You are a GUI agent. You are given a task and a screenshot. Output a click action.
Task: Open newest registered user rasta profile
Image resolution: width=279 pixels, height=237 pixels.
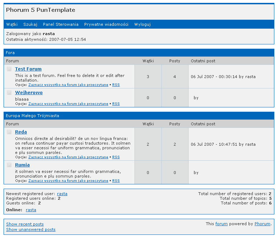point(62,194)
